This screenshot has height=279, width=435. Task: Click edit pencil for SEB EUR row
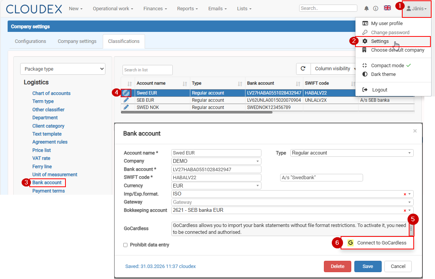126,100
